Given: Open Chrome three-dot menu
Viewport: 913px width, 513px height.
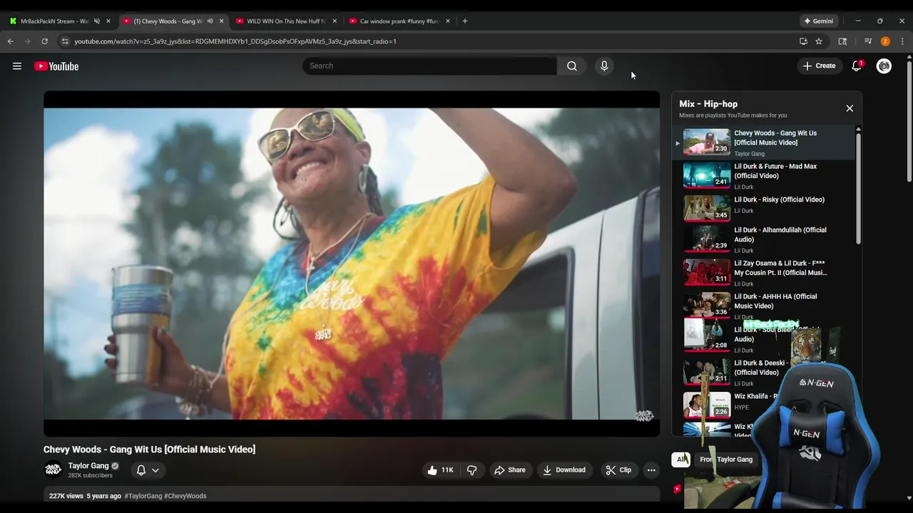Looking at the screenshot, I should click(902, 41).
